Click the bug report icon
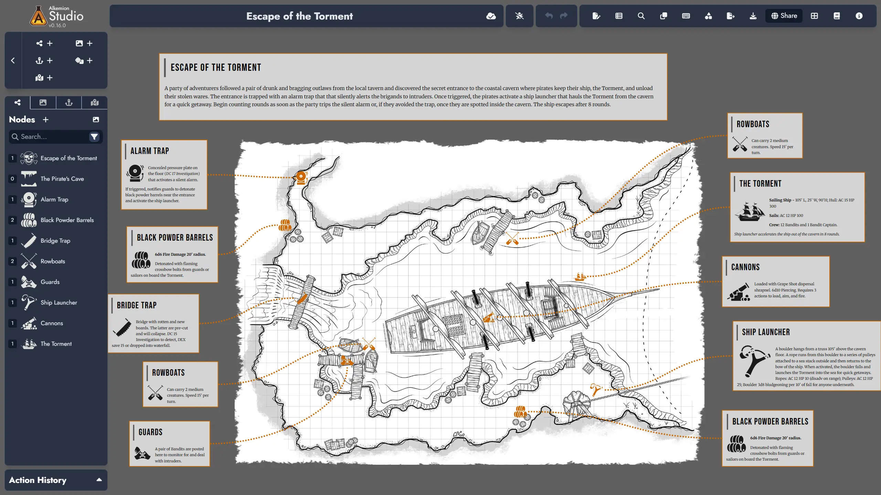 pos(519,16)
